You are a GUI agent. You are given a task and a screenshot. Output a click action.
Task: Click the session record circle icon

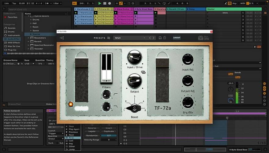pyautogui.click(x=133, y=3)
